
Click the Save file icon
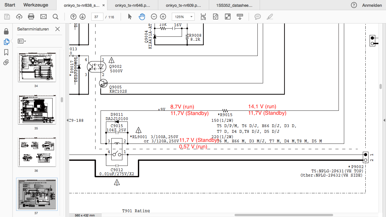[7, 17]
